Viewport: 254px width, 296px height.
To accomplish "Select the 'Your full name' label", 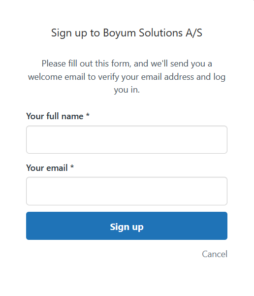I will pyautogui.click(x=55, y=116).
